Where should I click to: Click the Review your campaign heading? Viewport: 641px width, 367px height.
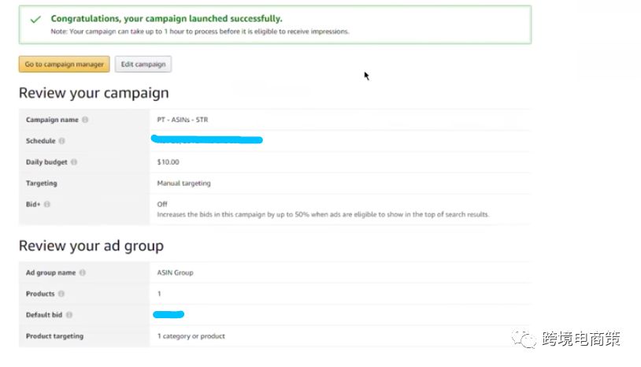point(94,93)
